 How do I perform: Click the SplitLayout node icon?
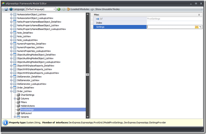tap(18, 113)
